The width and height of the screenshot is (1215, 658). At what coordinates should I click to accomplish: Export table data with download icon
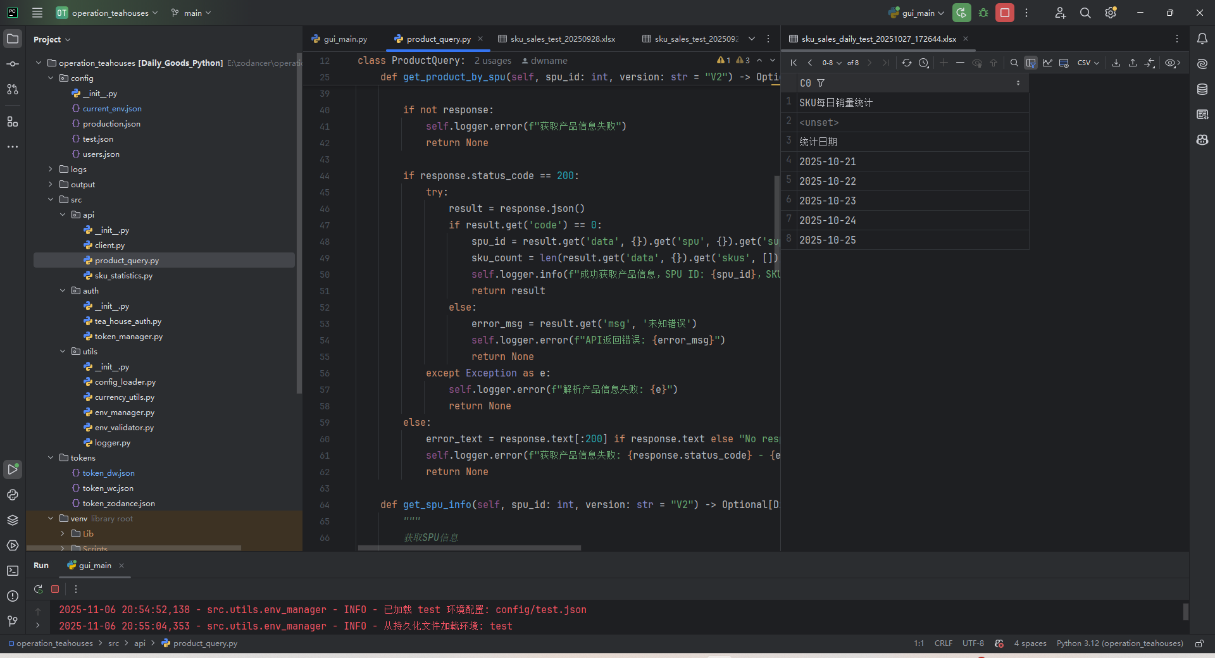1116,63
